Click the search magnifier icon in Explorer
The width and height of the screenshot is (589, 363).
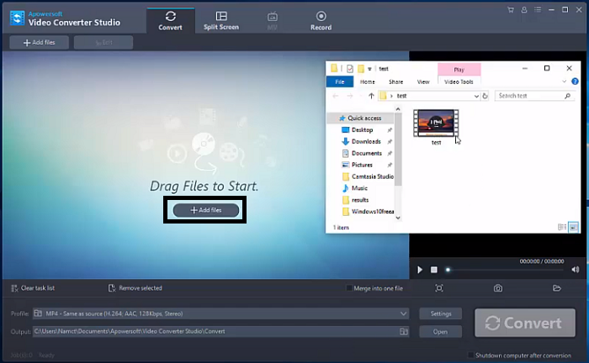(568, 96)
